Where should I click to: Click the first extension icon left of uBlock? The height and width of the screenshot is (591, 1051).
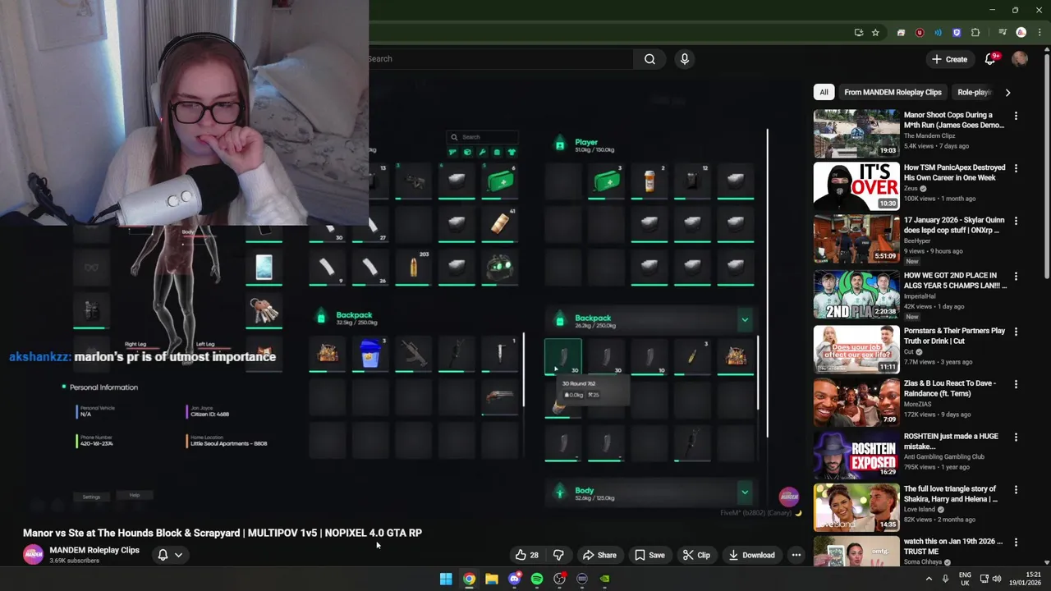pyautogui.click(x=901, y=33)
